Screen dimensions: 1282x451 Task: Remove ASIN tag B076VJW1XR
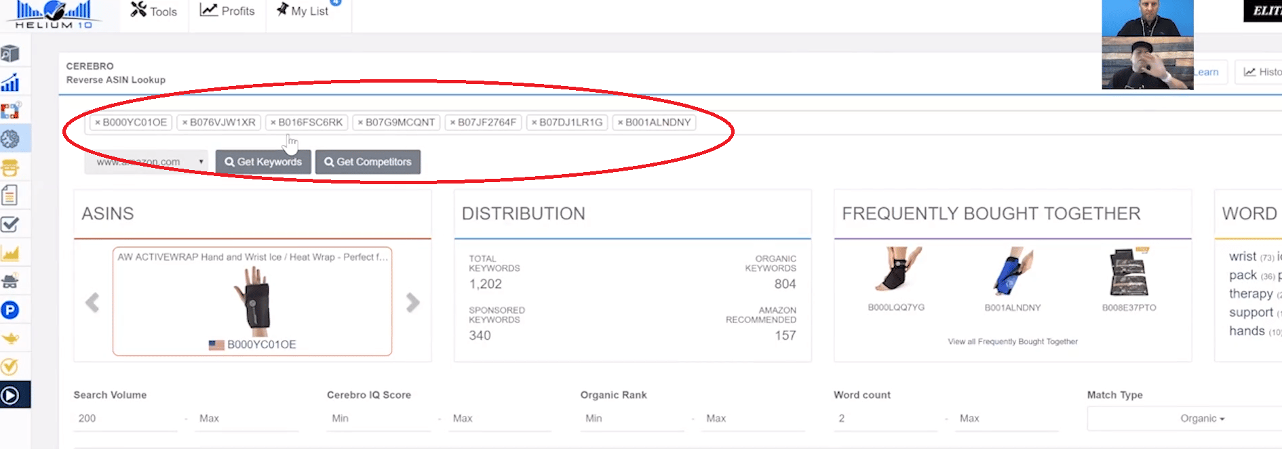(x=184, y=123)
